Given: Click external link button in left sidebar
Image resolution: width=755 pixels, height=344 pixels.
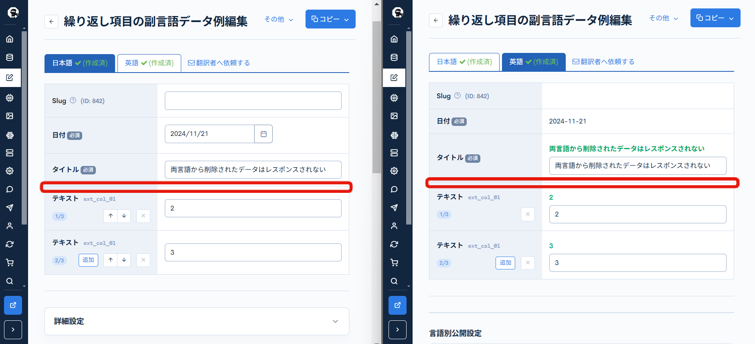Looking at the screenshot, I should click(13, 305).
